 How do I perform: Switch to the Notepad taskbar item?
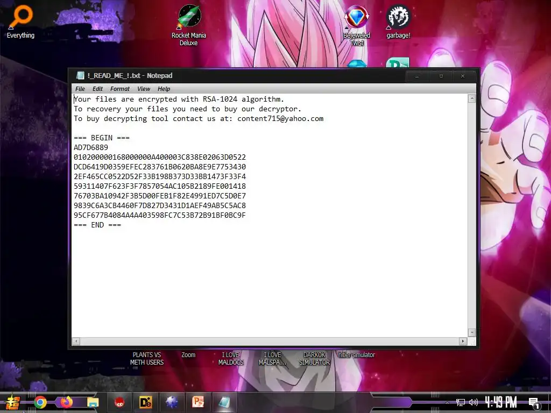(x=224, y=402)
